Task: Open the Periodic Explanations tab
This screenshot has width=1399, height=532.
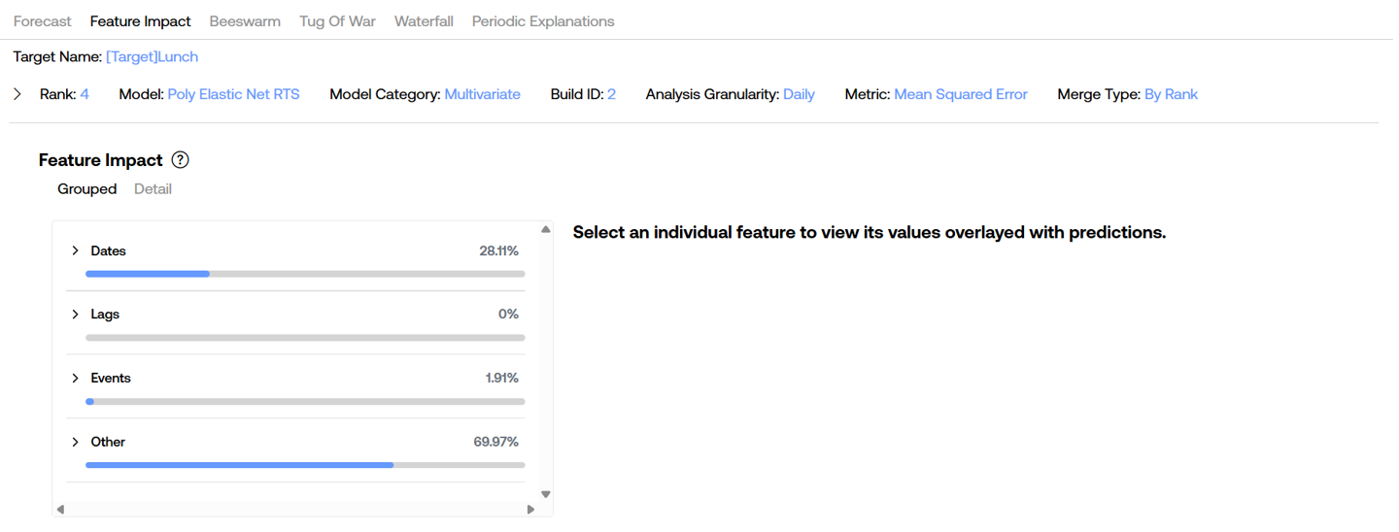Action: point(543,21)
